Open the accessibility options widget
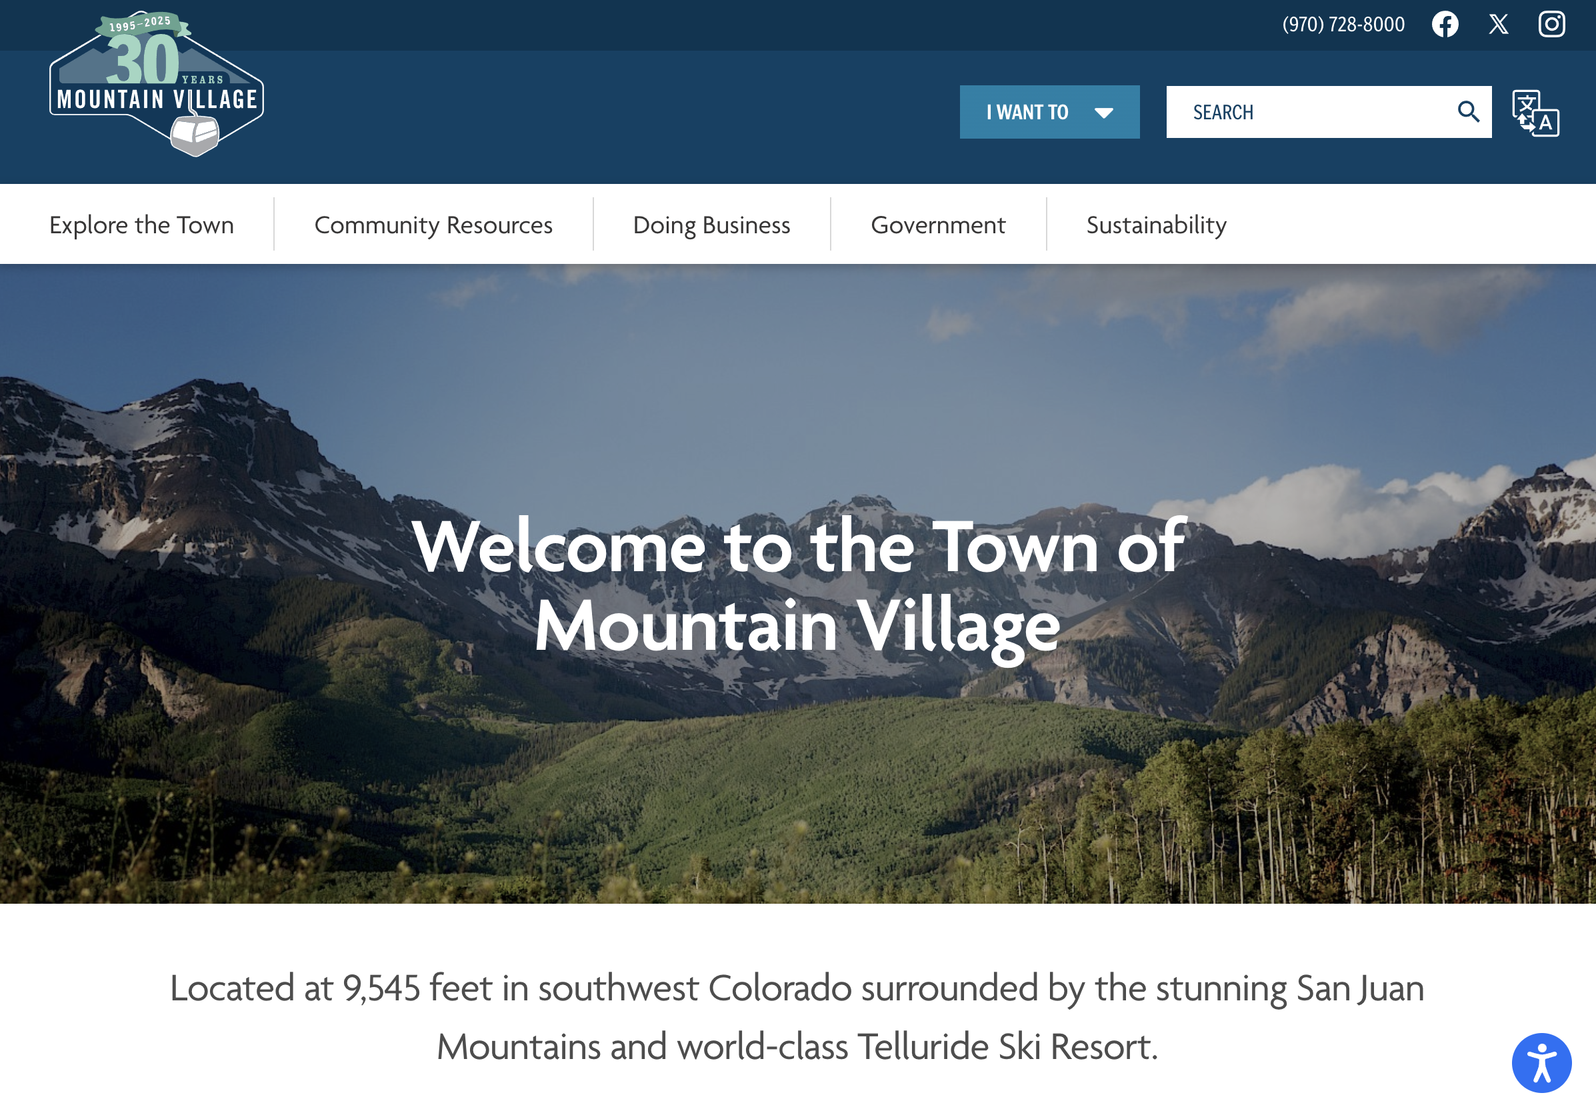The width and height of the screenshot is (1596, 1117). click(1541, 1062)
